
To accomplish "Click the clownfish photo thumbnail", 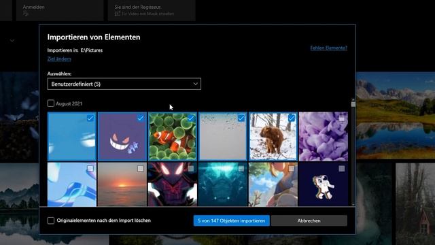I will click(x=172, y=137).
